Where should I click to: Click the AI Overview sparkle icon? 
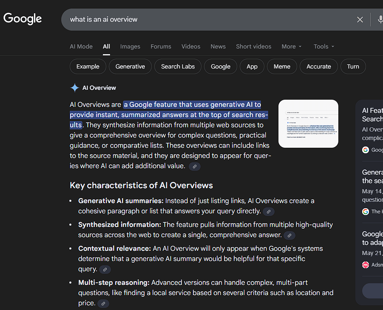coord(75,88)
